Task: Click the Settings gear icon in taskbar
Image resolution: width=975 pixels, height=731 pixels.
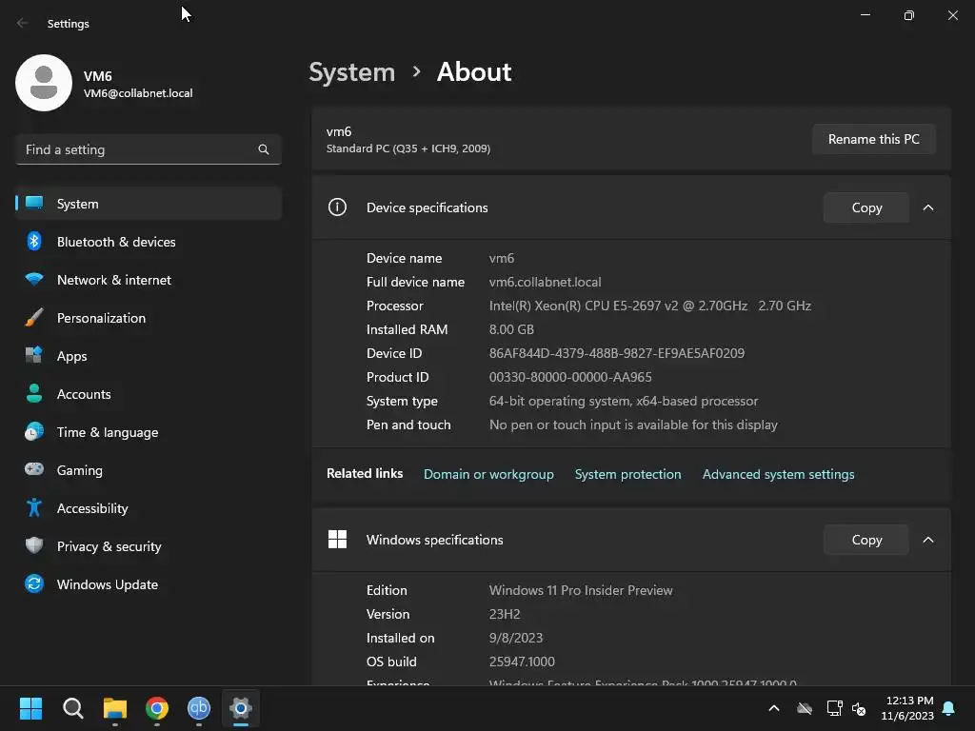Action: point(241,708)
